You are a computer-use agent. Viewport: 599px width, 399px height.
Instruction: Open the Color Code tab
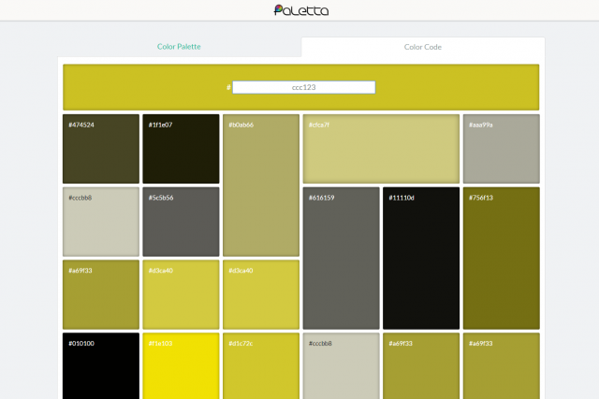pos(422,47)
